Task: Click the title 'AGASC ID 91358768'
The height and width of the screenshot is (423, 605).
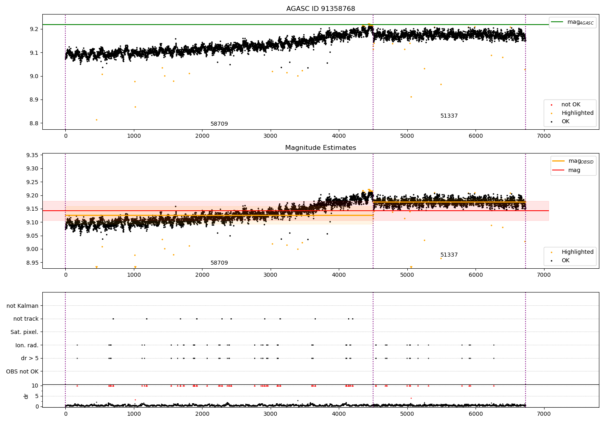Action: (x=321, y=9)
